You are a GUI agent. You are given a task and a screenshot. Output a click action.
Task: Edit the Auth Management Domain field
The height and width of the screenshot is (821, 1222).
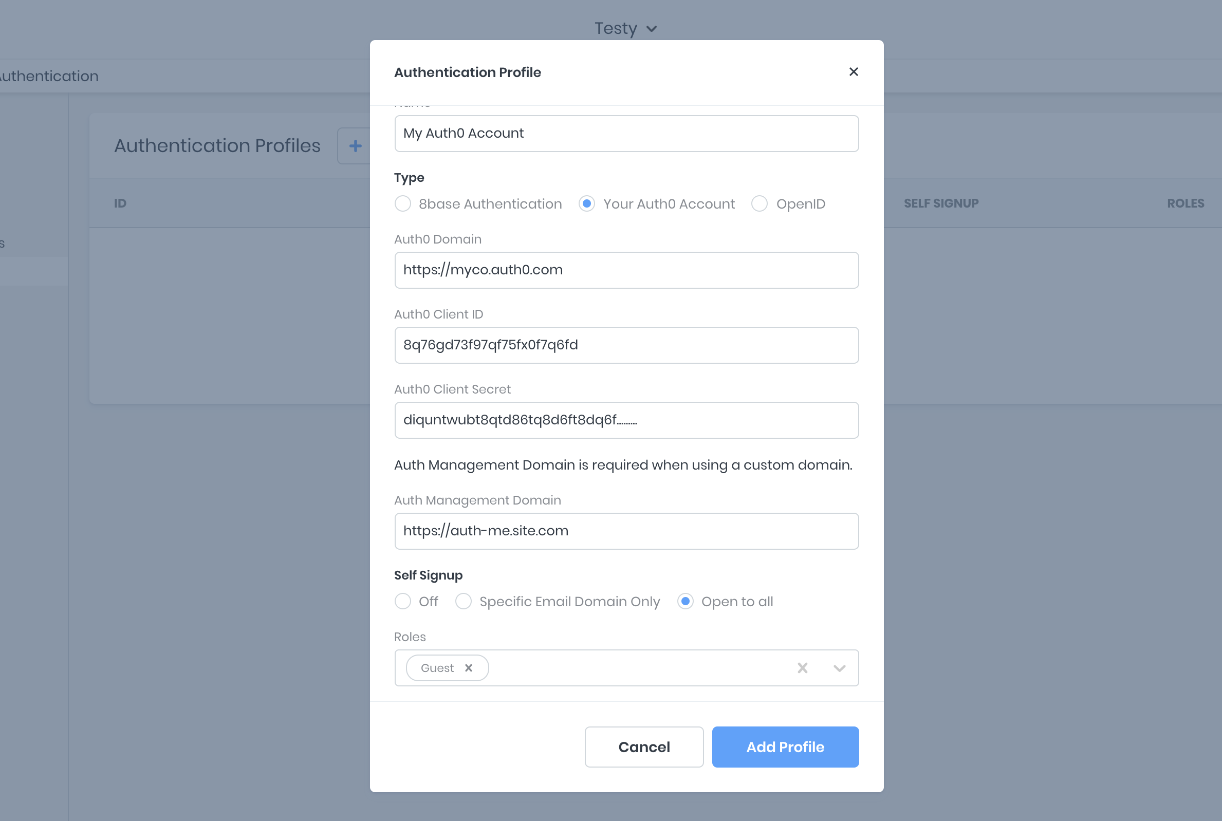pyautogui.click(x=626, y=531)
